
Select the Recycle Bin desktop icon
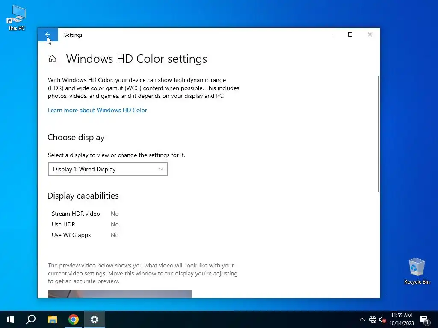[x=417, y=271]
